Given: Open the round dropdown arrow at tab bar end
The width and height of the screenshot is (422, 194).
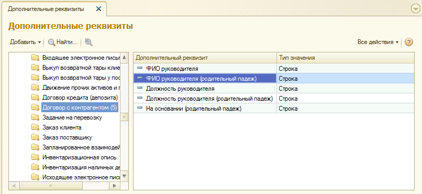Looking at the screenshot, I should pyautogui.click(x=416, y=9).
